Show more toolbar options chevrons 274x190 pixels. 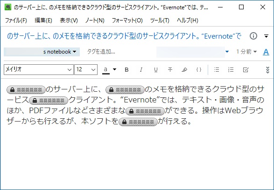[x=267, y=70]
